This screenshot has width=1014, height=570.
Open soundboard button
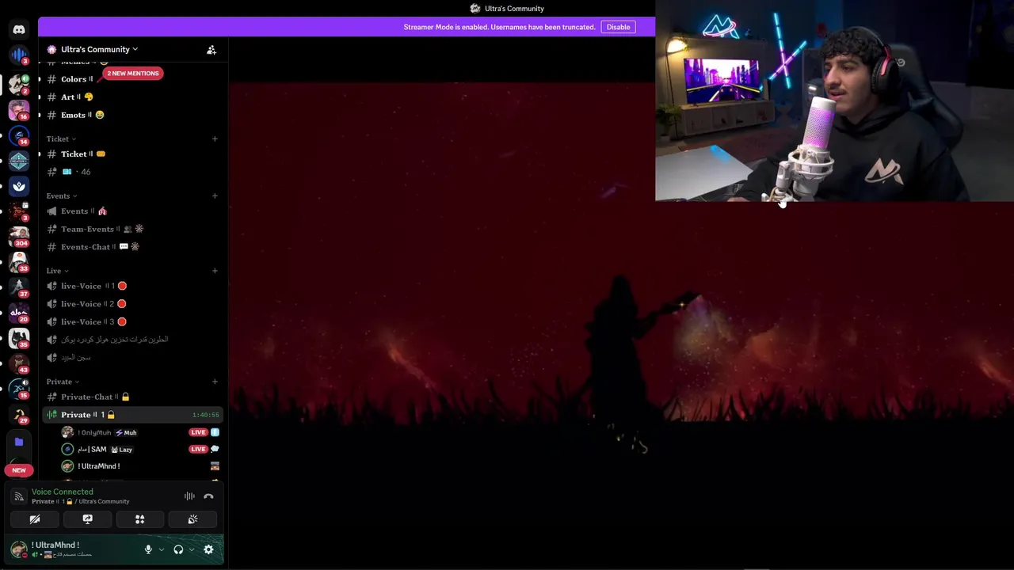[x=193, y=519]
